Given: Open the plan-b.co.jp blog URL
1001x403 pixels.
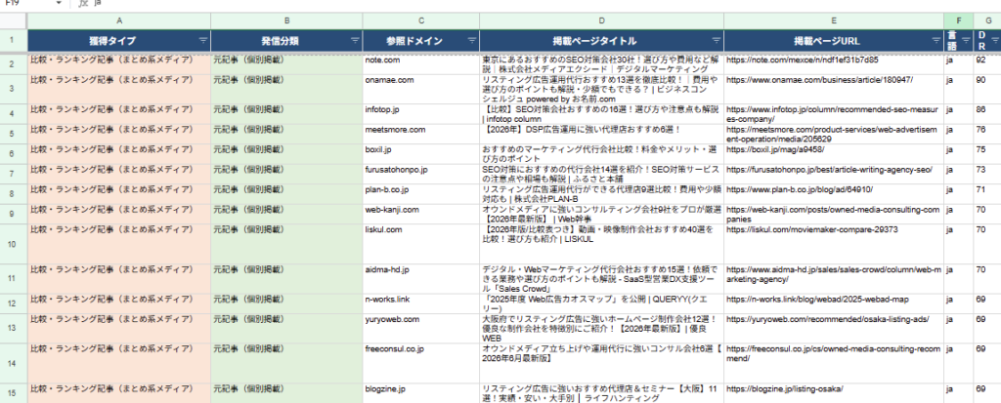Looking at the screenshot, I should (799, 189).
